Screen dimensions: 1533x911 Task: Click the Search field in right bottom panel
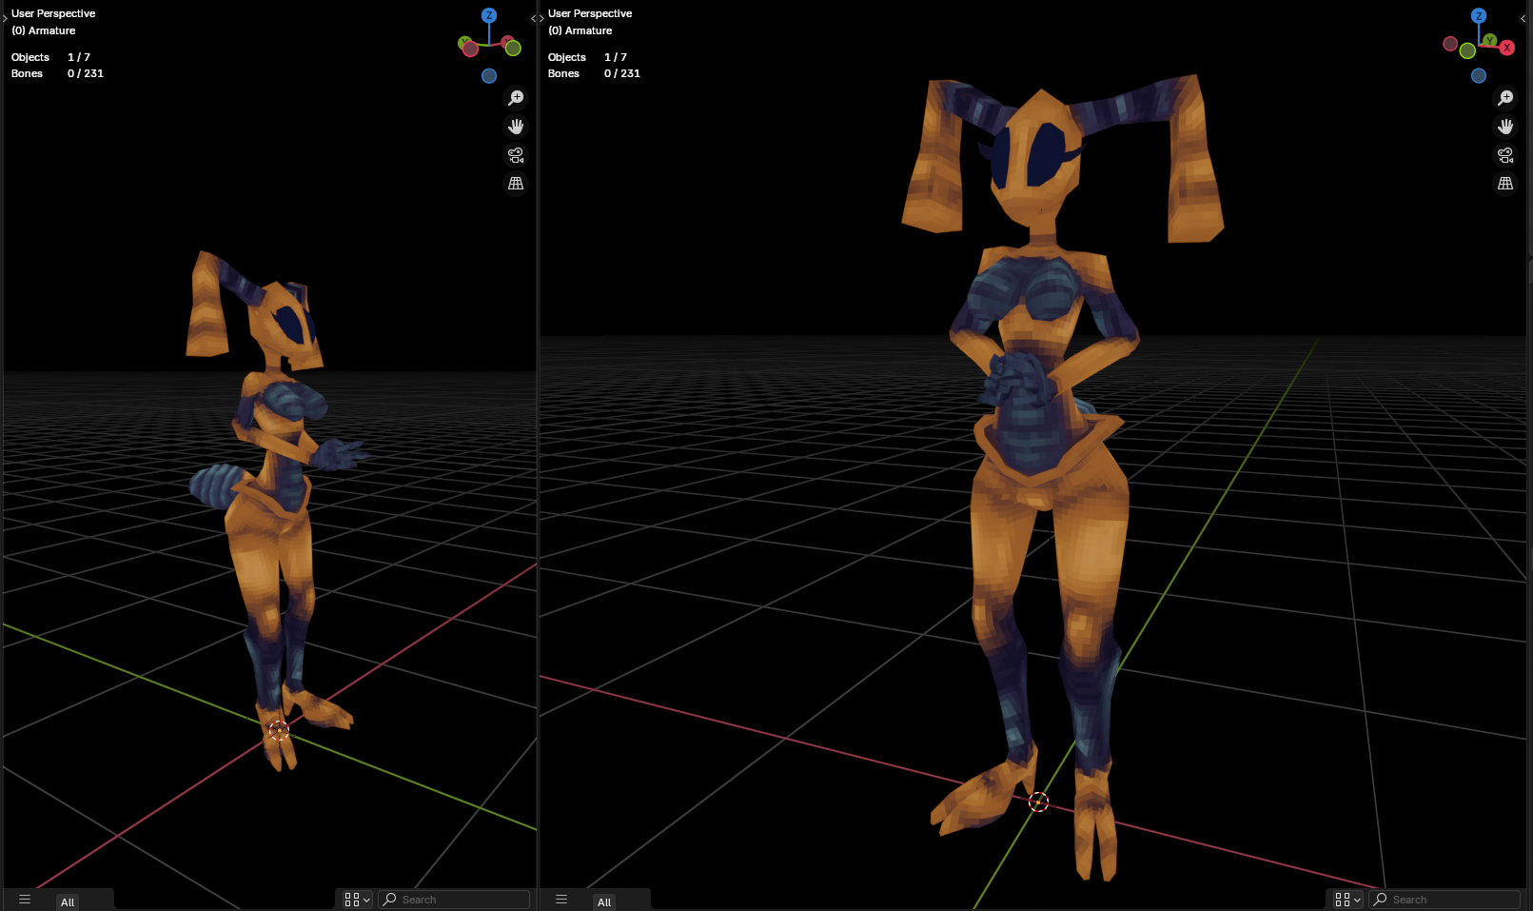pos(1445,900)
